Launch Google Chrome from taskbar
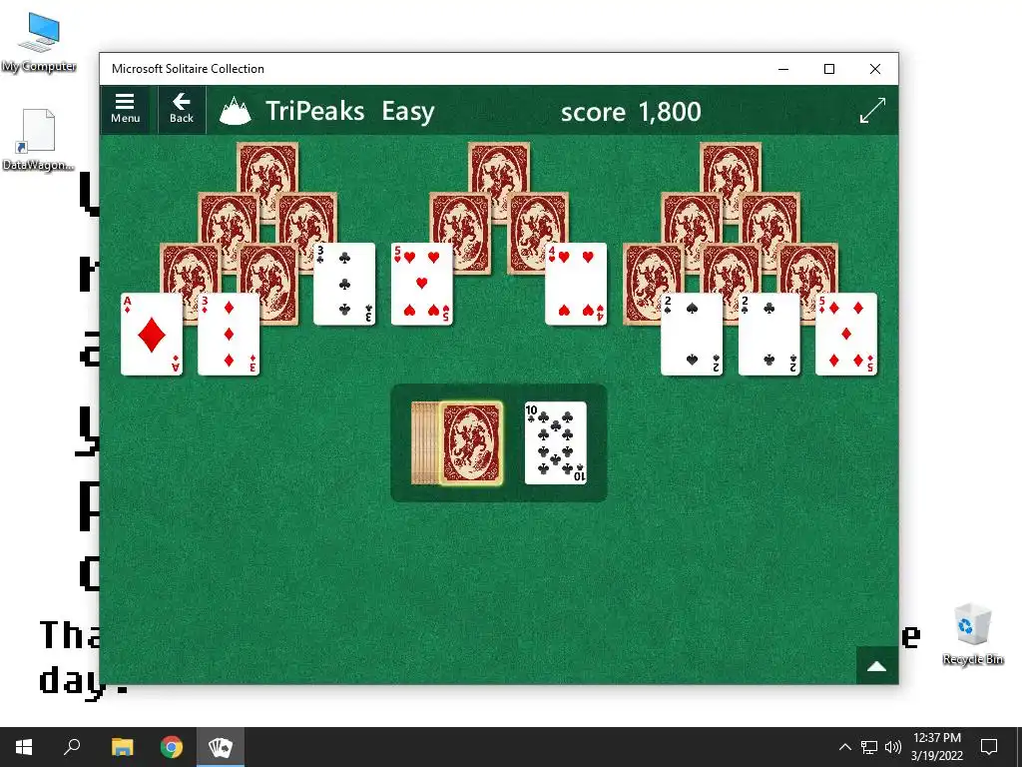This screenshot has height=767, width=1022. pyautogui.click(x=172, y=747)
